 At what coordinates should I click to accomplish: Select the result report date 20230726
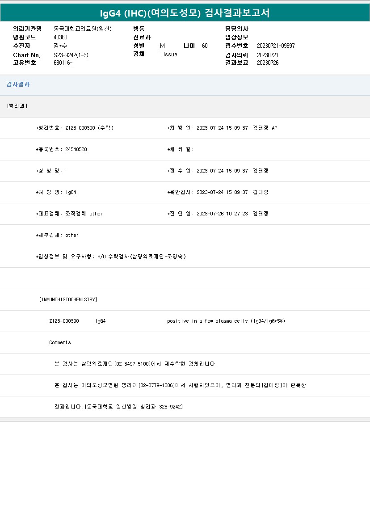pyautogui.click(x=268, y=63)
